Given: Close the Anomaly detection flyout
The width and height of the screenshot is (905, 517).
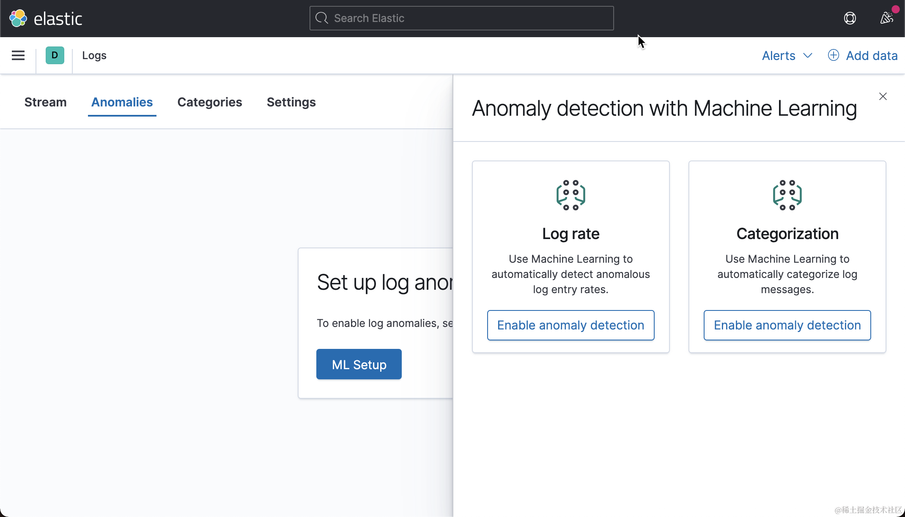Looking at the screenshot, I should (x=883, y=97).
